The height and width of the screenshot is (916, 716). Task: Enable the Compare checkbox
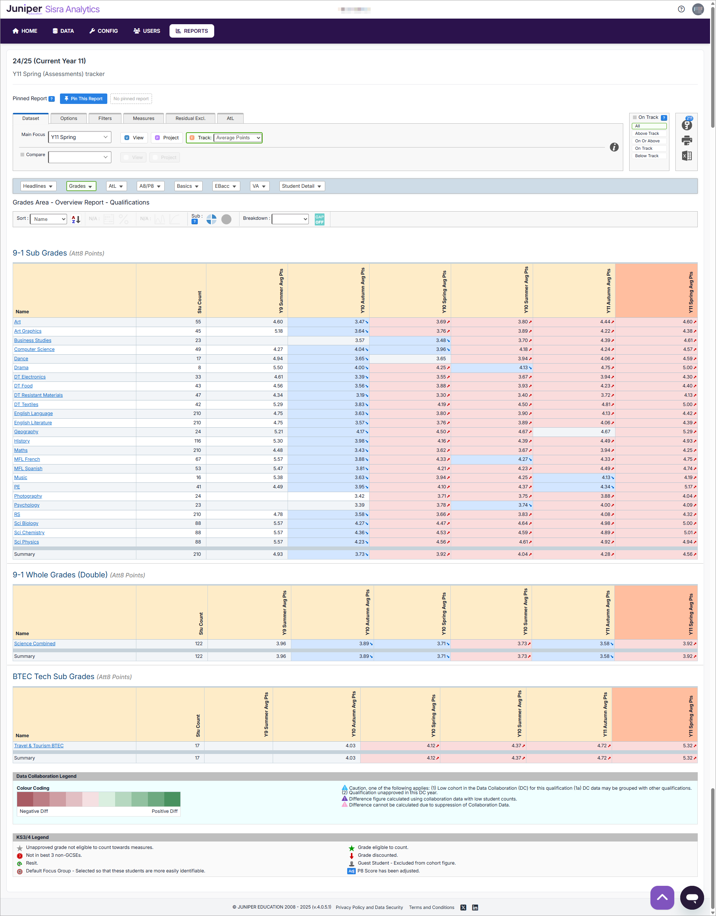click(x=22, y=154)
